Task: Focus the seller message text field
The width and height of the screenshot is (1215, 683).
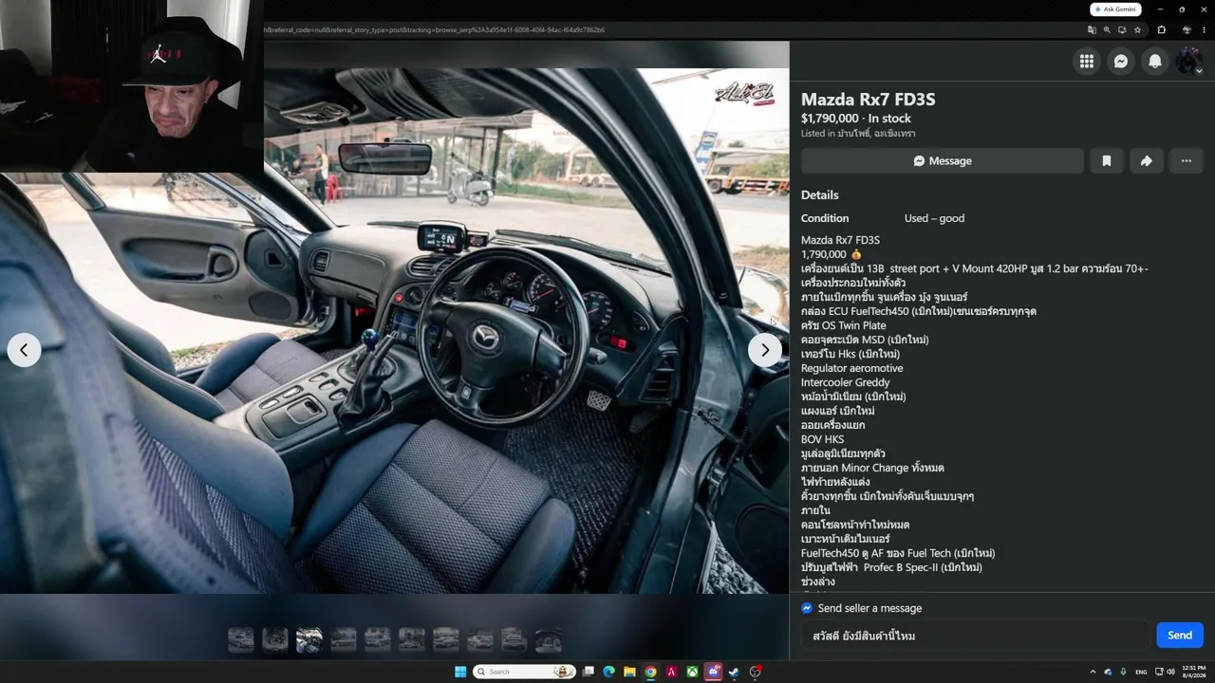Action: 974,636
